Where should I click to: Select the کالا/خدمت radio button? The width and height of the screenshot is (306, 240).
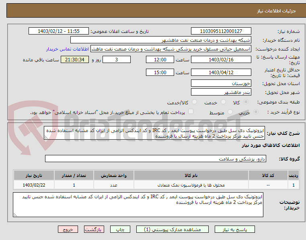pos(194,102)
